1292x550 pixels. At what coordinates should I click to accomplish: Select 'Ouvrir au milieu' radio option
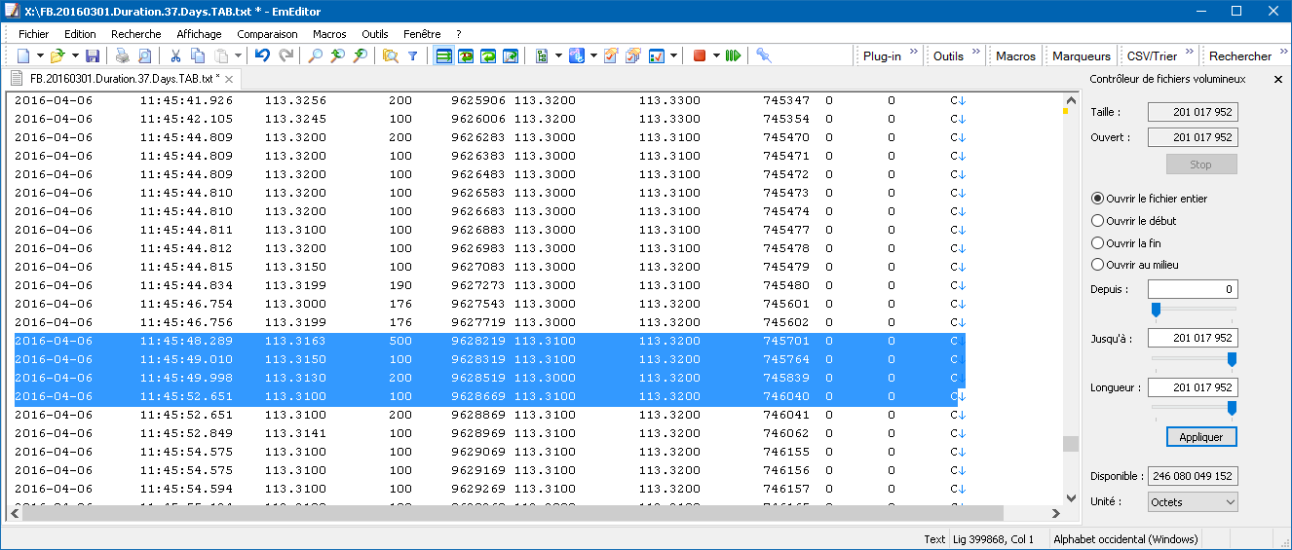(x=1098, y=265)
